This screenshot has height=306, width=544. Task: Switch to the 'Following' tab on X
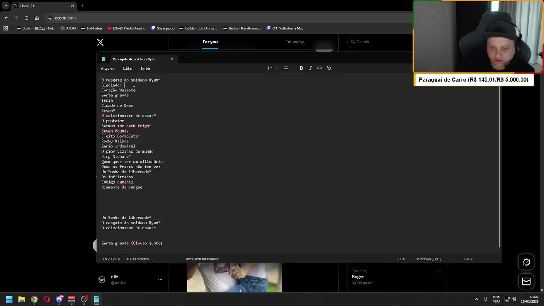pyautogui.click(x=295, y=42)
